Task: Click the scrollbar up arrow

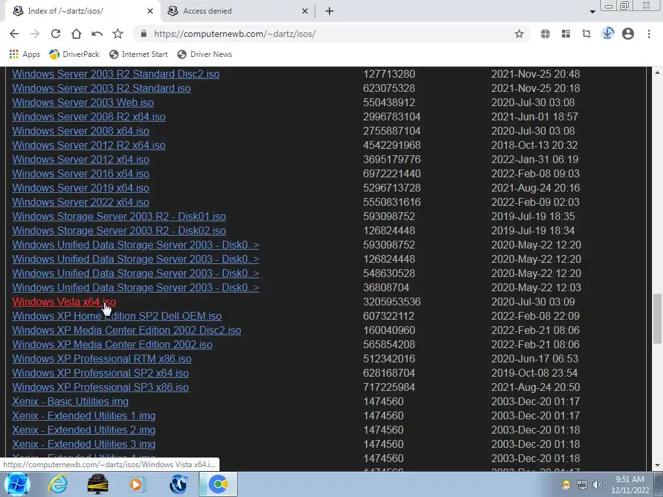Action: (658, 72)
